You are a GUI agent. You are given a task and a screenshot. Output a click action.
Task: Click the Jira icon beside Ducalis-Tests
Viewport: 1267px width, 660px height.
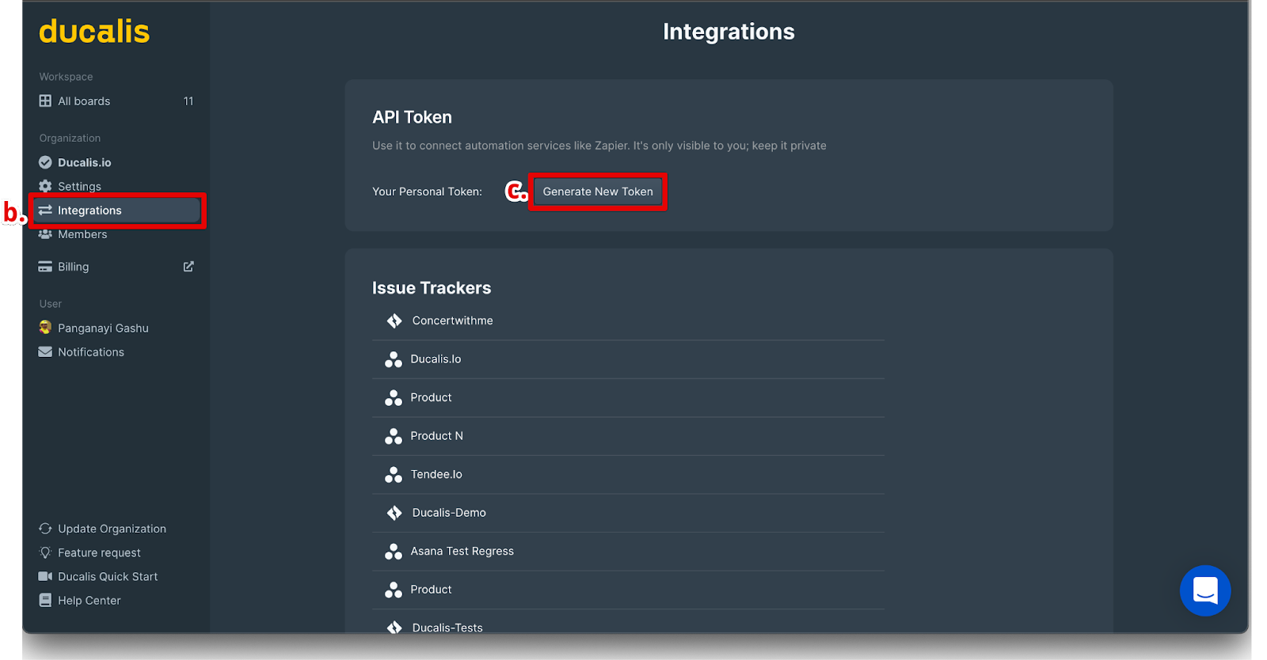(394, 628)
